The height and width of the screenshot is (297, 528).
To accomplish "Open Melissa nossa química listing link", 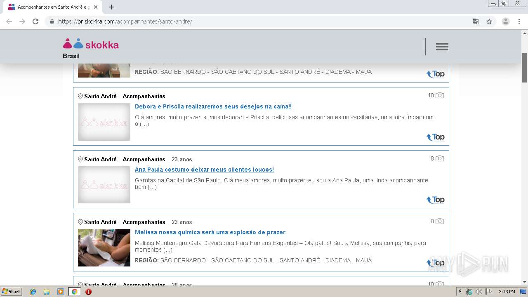I will [x=210, y=232].
